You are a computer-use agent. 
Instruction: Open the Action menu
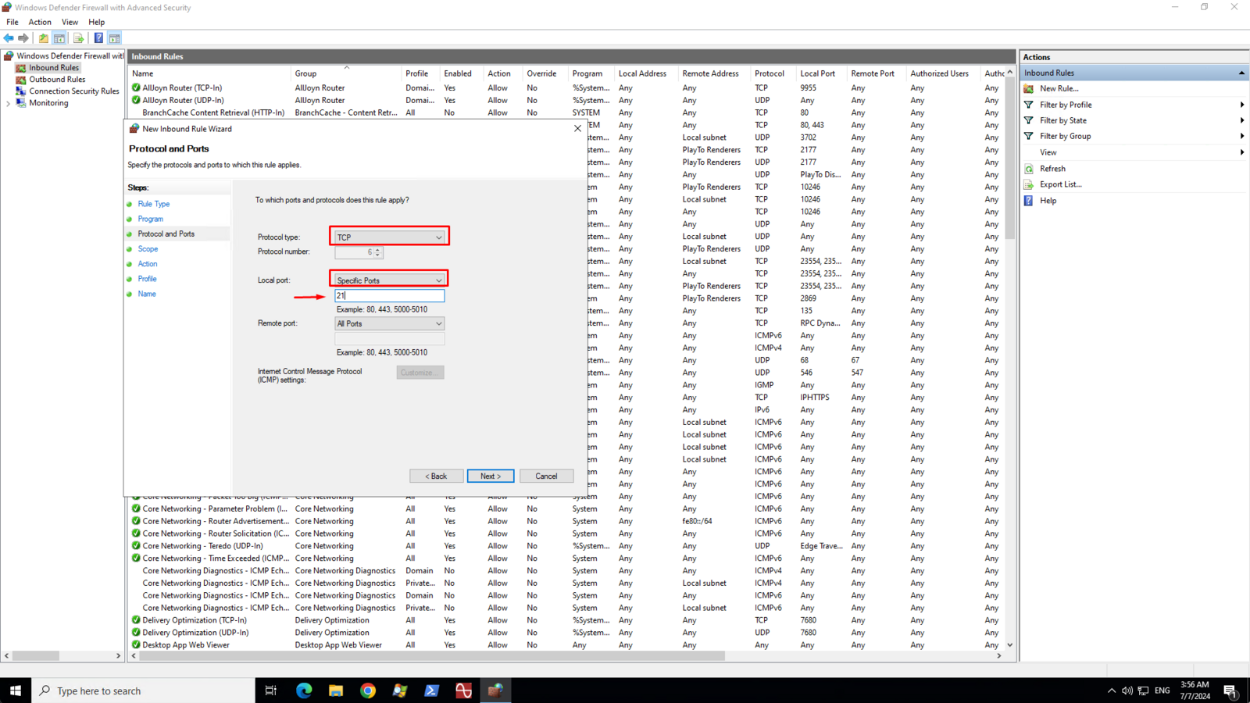pos(40,22)
